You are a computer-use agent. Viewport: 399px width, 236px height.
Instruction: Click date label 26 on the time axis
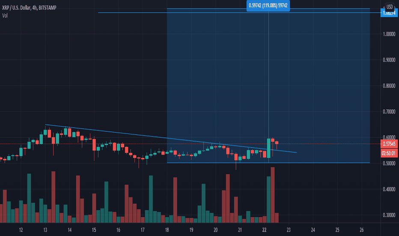[362, 230]
